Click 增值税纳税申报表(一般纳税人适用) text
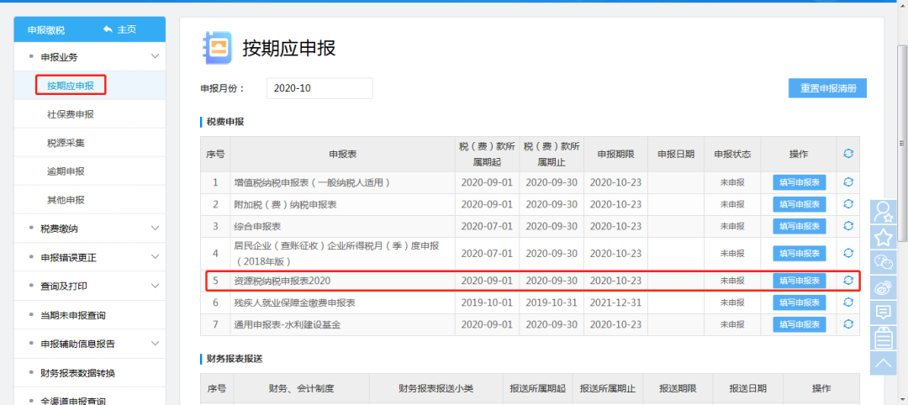The height and width of the screenshot is (405, 908). tap(312, 182)
